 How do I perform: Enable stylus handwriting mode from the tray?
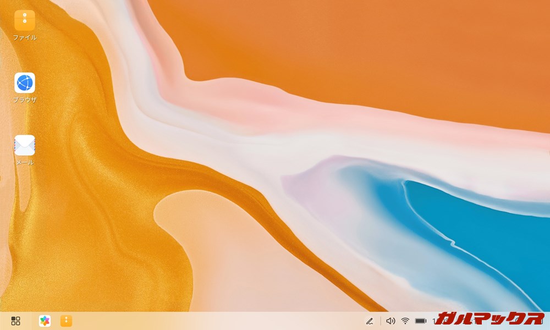coord(370,320)
